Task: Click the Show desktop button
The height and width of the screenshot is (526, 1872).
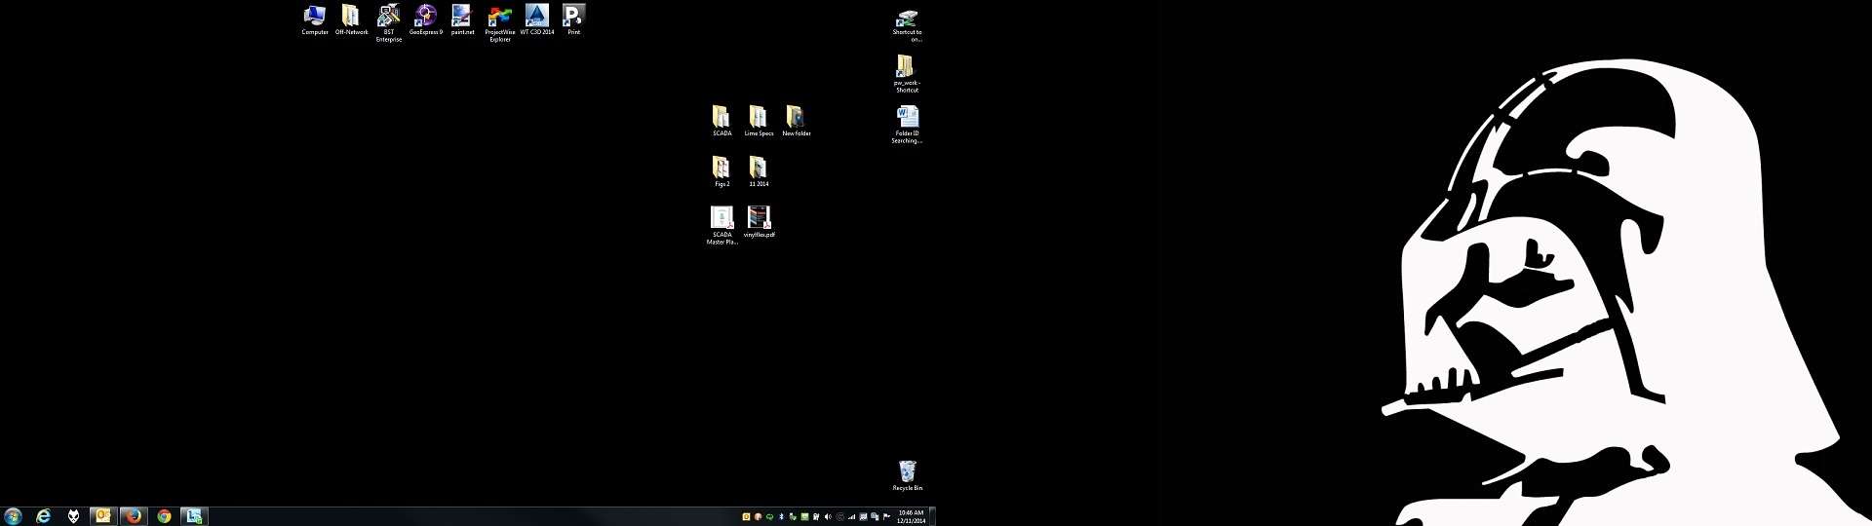Action: coord(933,516)
